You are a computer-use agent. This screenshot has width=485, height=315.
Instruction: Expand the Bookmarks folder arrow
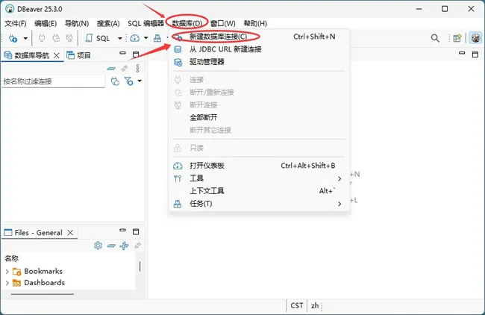tap(7, 272)
